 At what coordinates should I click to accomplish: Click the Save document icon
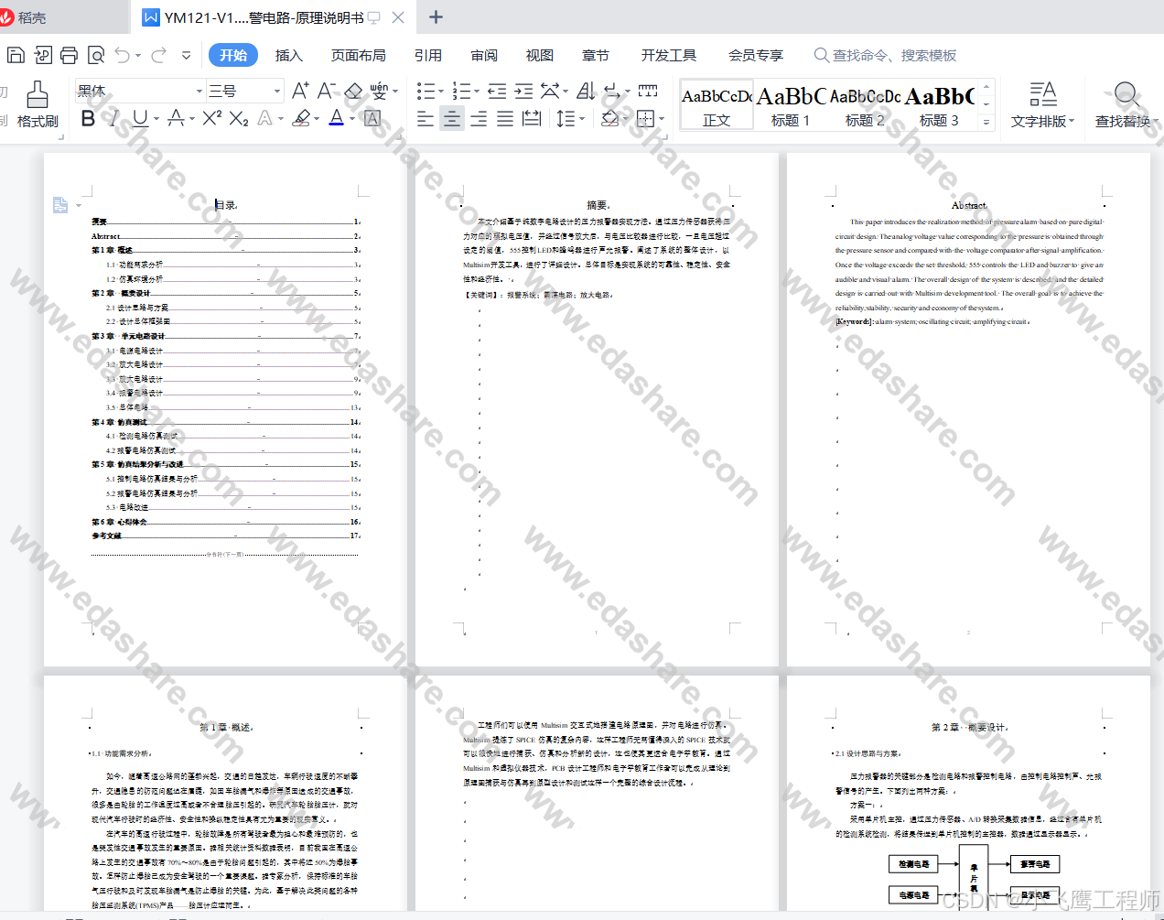(16, 55)
